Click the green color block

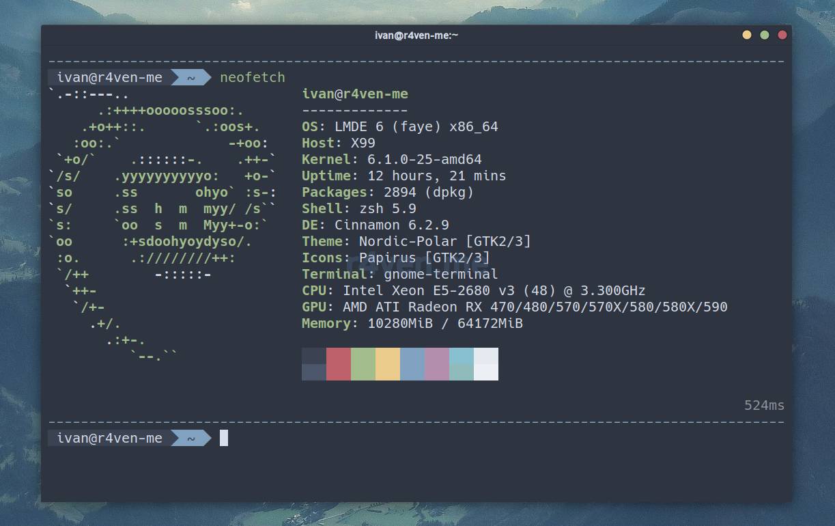click(x=363, y=363)
